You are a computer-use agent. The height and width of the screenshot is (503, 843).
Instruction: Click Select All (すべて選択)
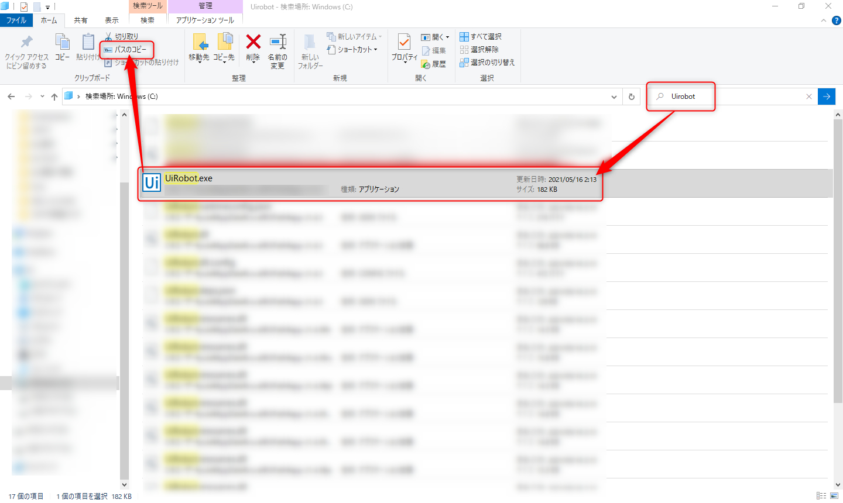click(481, 36)
